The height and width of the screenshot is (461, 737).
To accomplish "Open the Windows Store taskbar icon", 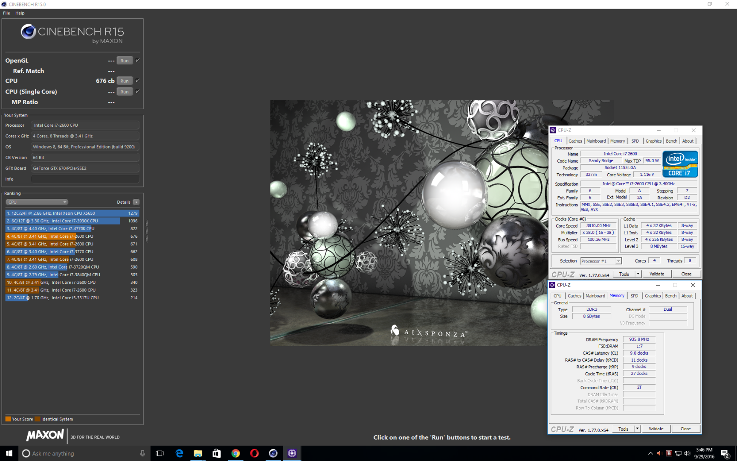I will click(x=217, y=453).
